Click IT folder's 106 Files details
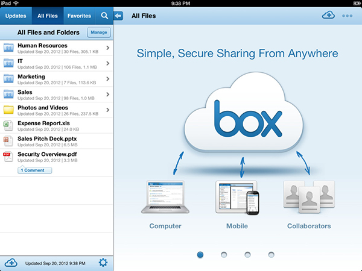Viewport: 362px width, 271px height. (80, 67)
